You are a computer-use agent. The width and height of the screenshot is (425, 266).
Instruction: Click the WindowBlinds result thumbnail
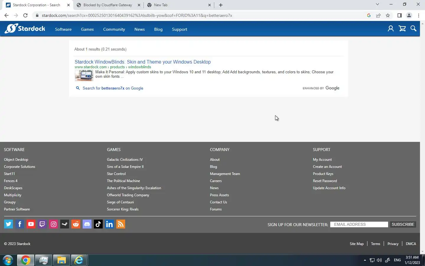pyautogui.click(x=84, y=75)
